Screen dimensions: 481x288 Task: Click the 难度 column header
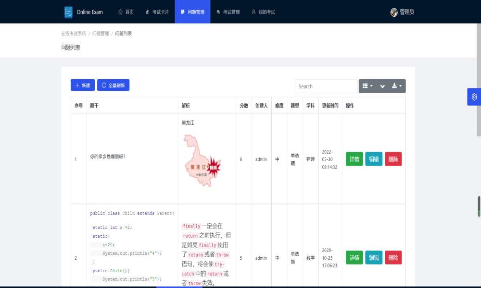(279, 106)
